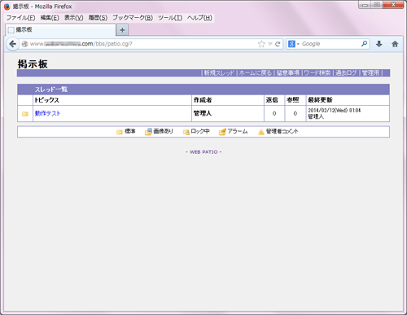Click the ホームに戻る link
407x315 pixels.
[x=255, y=73]
